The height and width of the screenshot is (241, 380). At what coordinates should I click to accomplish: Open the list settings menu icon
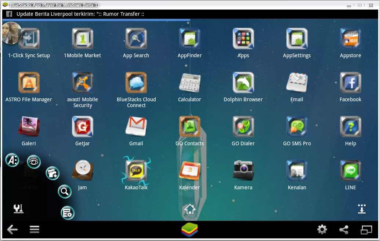click(68, 213)
